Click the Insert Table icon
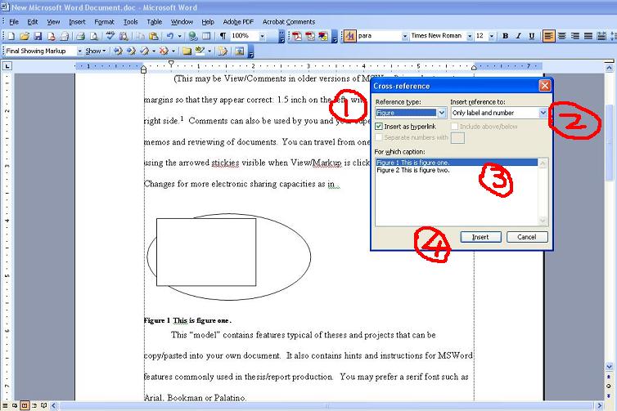Screen dimensions: 617x411 pos(207,36)
